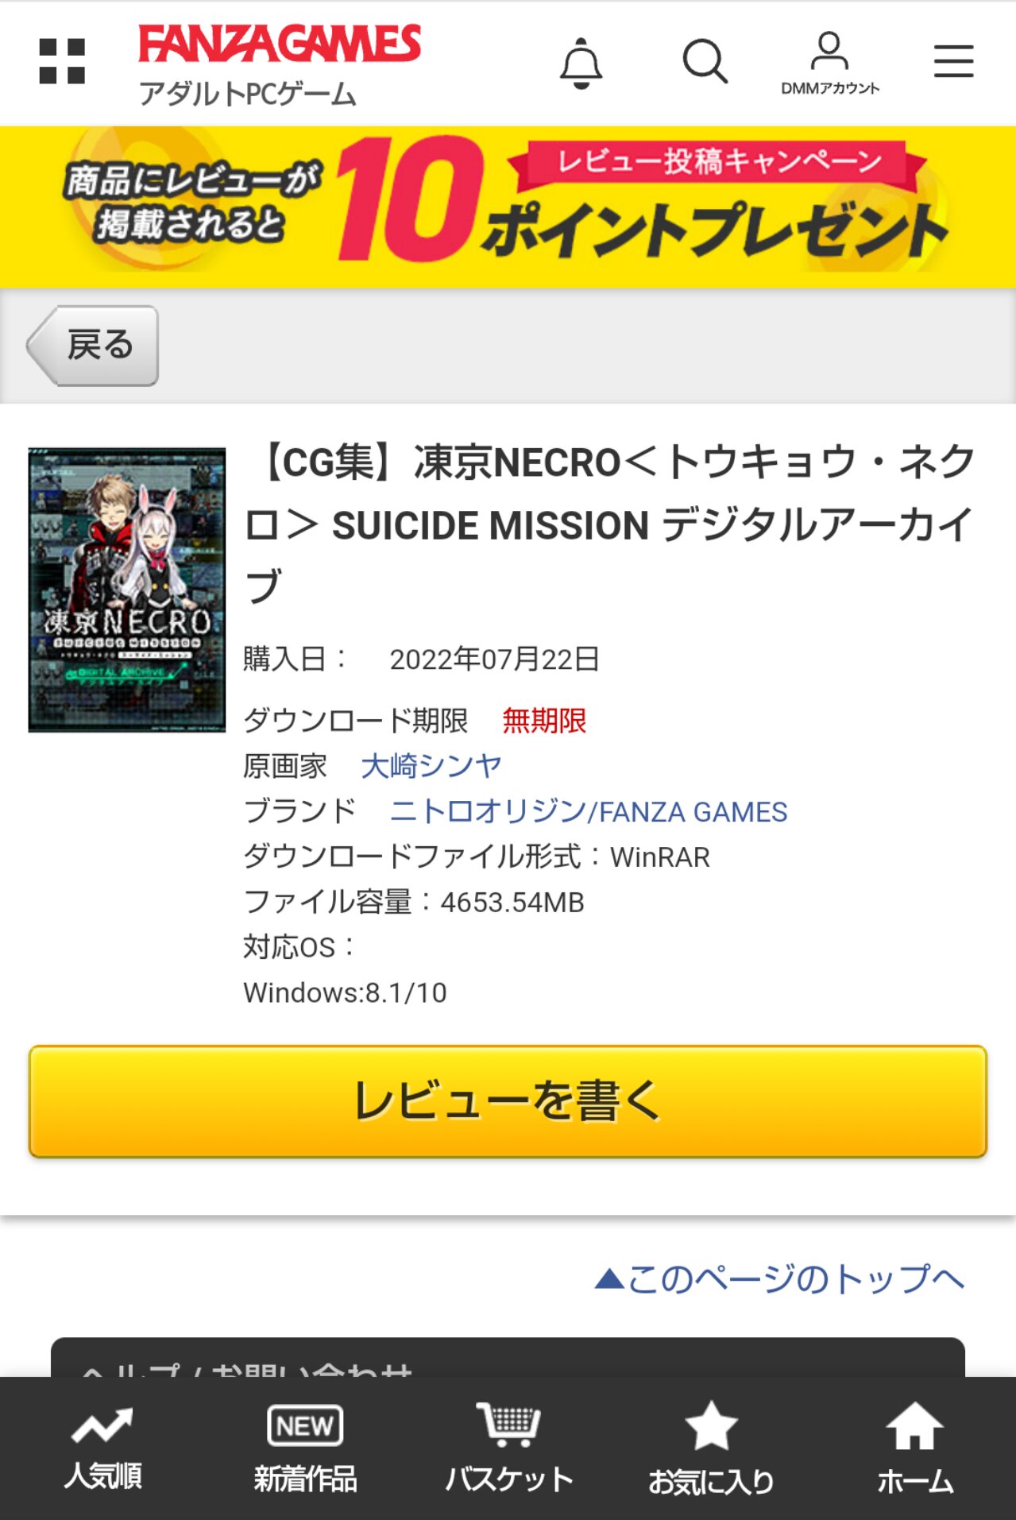Tap the magnifying glass search icon
1016x1520 pixels.
(705, 61)
